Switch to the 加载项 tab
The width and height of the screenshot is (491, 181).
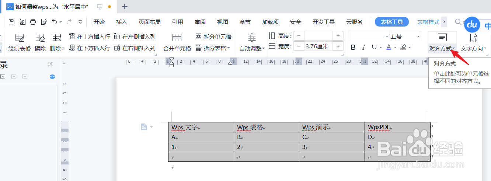tap(270, 22)
